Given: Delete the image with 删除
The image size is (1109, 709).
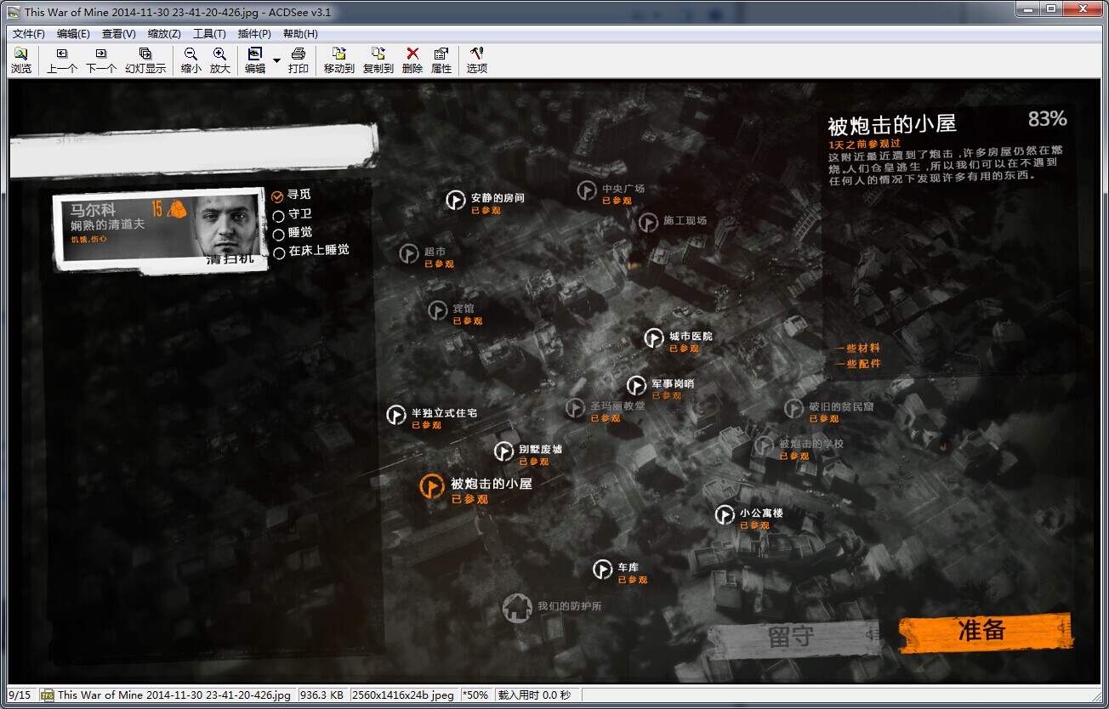Looking at the screenshot, I should click(x=412, y=60).
